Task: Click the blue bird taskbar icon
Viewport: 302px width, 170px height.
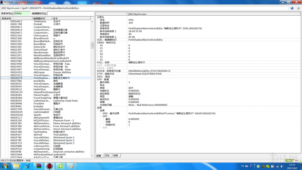Action: (x=27, y=166)
